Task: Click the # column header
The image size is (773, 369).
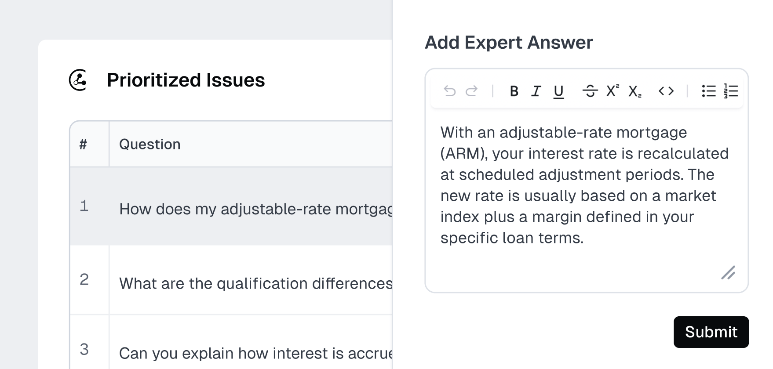Action: tap(83, 144)
